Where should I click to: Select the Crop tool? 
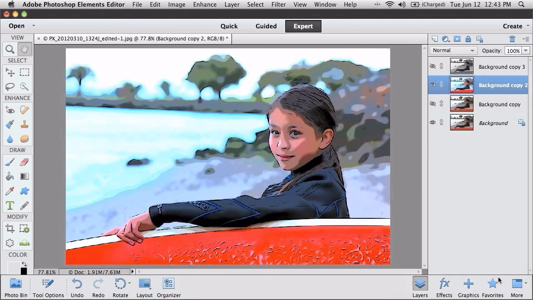click(x=10, y=228)
